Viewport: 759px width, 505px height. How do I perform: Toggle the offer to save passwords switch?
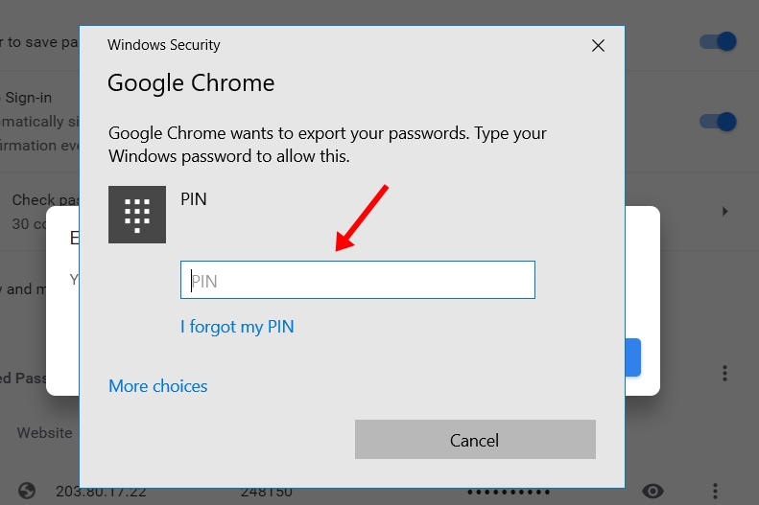[x=718, y=41]
